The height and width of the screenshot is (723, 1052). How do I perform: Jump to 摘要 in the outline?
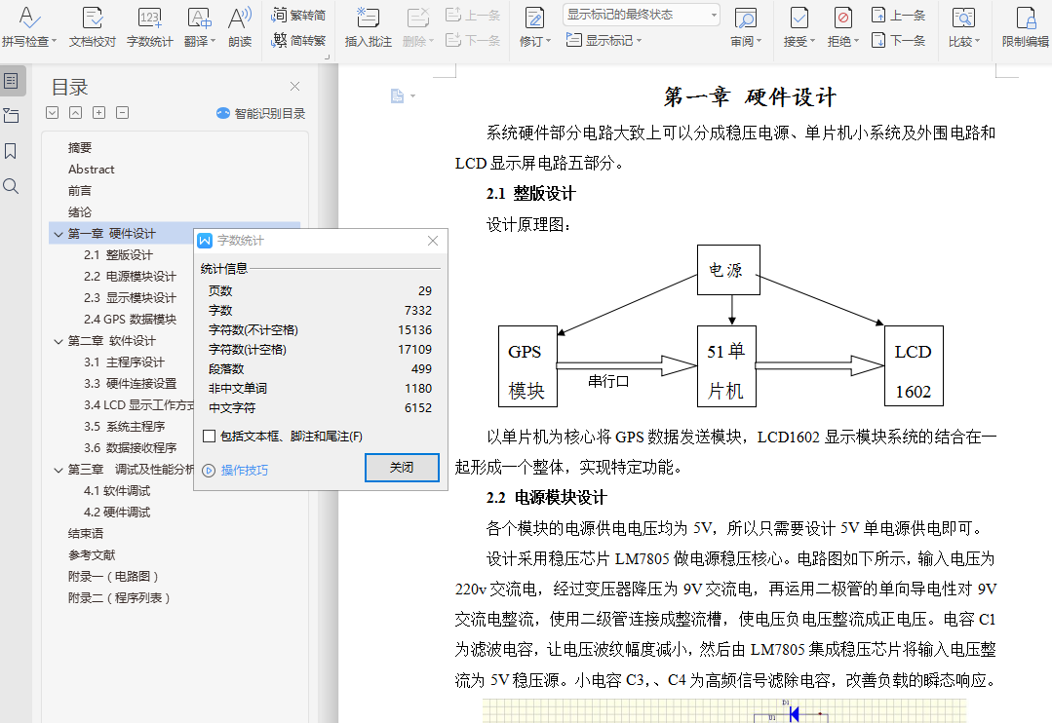tap(80, 147)
